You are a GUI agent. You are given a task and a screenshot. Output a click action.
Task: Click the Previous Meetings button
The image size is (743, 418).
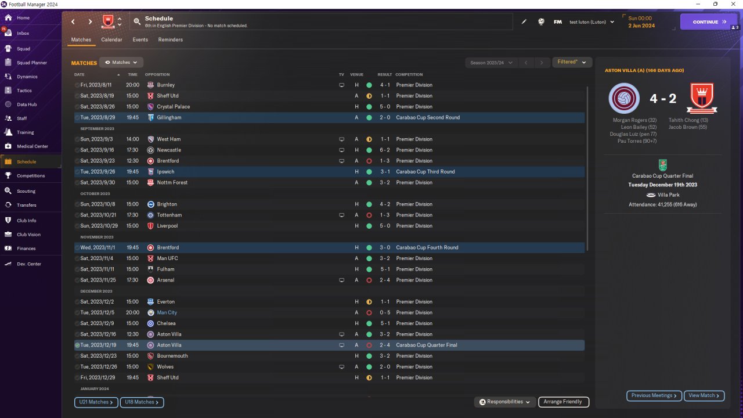pyautogui.click(x=654, y=395)
